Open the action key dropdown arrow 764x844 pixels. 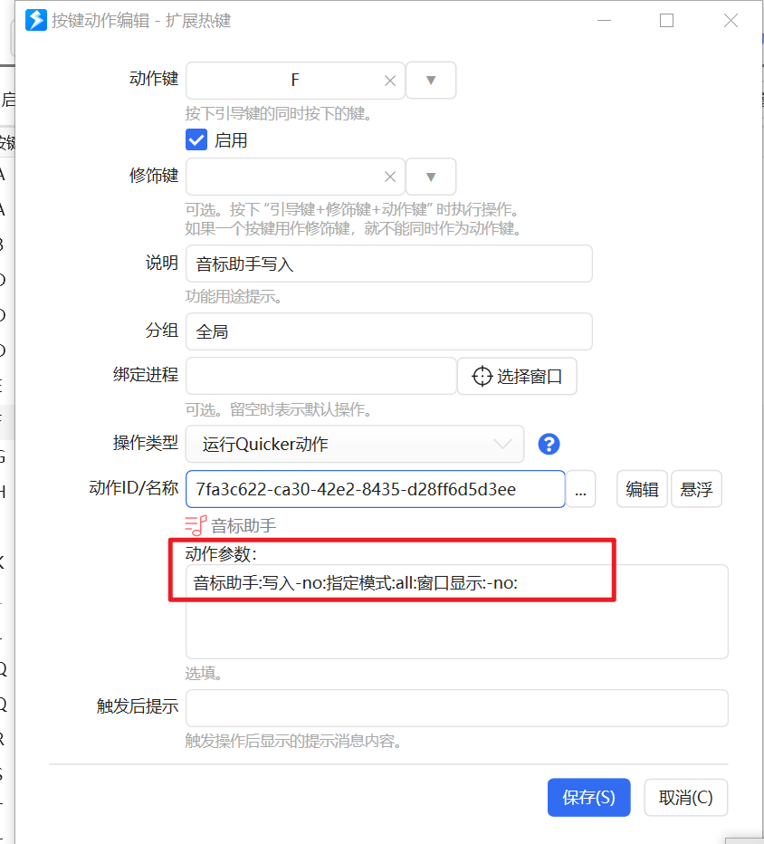click(430, 81)
